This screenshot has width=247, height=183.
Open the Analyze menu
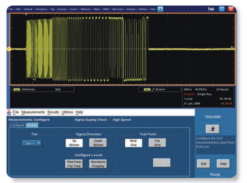[131, 9]
